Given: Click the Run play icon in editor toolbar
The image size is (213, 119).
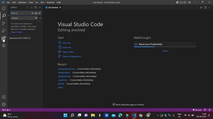Looking at the screenshot, I should tap(201, 7).
